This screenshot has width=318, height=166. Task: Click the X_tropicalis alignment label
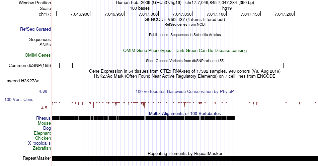tap(39, 143)
